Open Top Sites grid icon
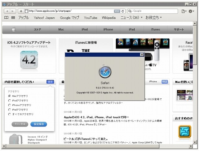The width and height of the screenshot is (199, 151). (x=13, y=18)
